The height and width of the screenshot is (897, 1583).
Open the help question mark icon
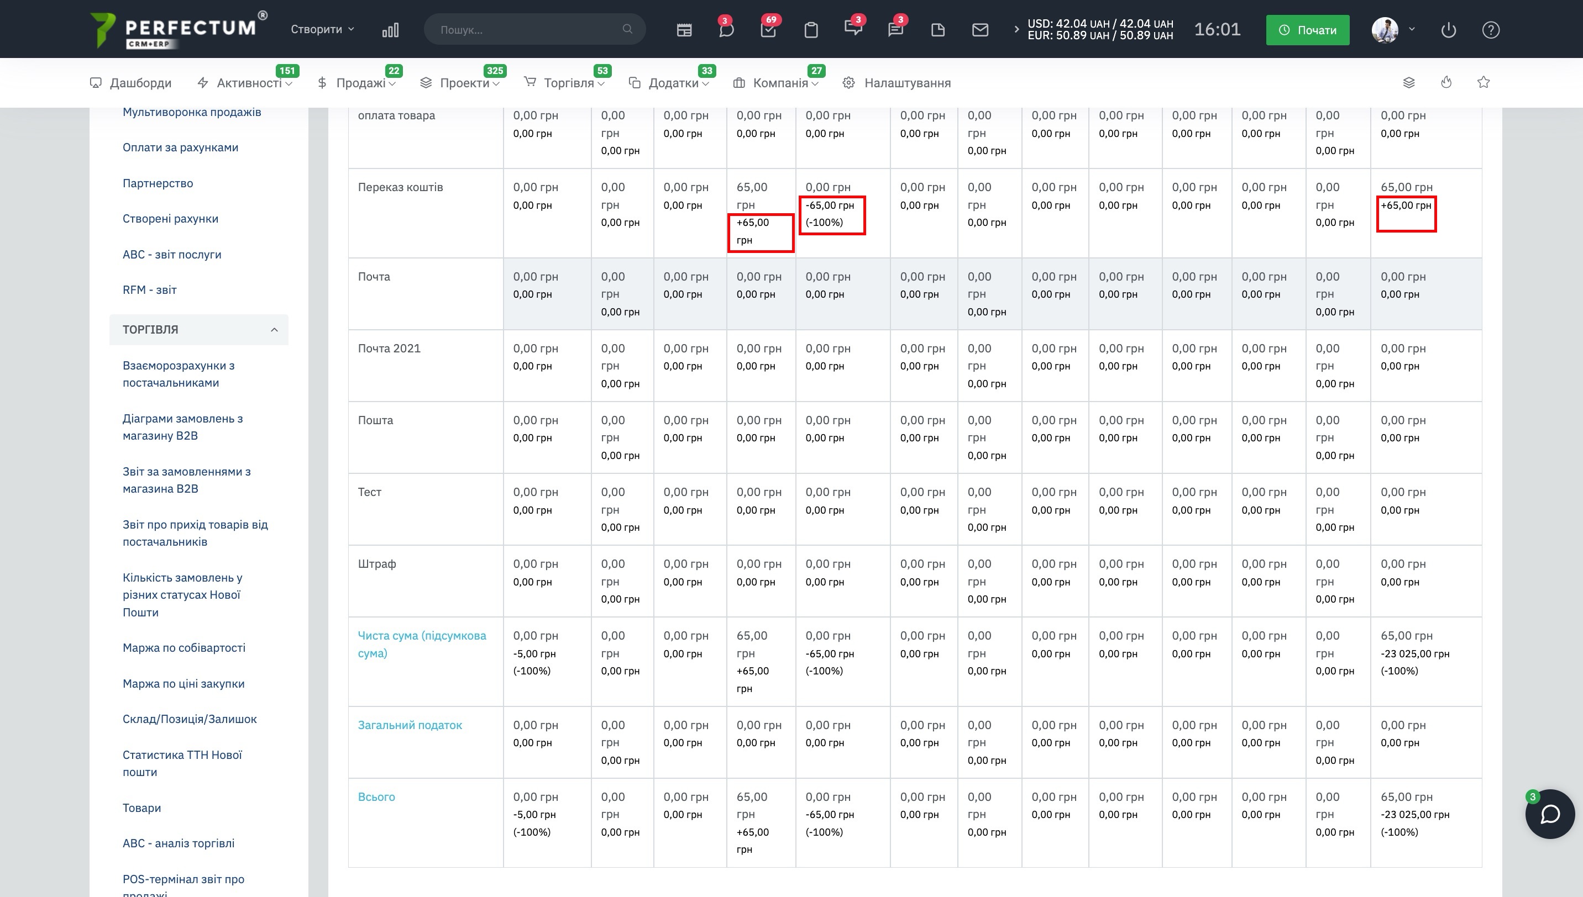click(1491, 30)
